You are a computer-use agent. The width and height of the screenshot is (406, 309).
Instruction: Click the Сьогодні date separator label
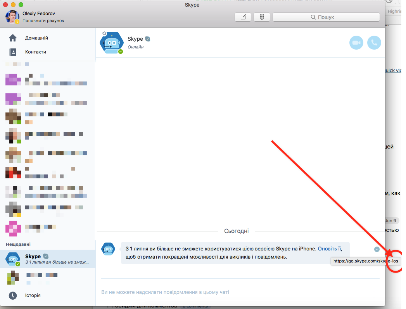(237, 231)
